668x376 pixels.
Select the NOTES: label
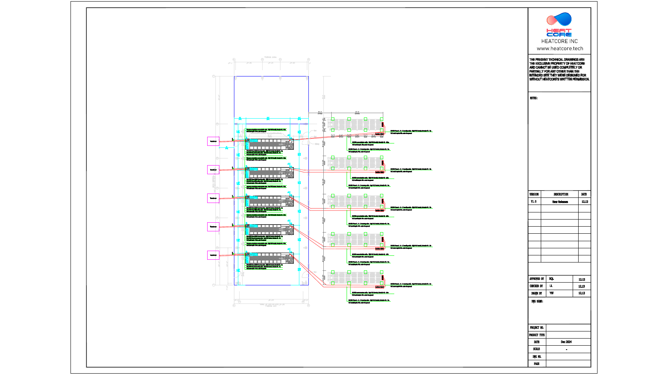[534, 98]
